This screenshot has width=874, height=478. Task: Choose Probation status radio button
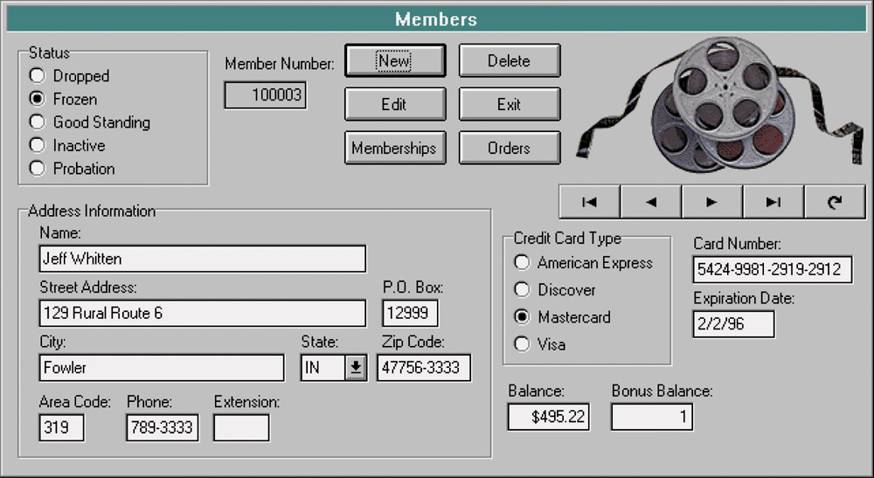(x=38, y=169)
